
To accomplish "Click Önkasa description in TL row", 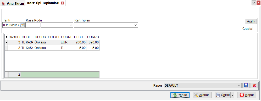I will point(41,48).
